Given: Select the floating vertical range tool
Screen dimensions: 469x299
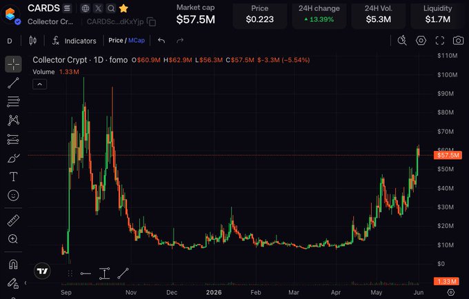Looking at the screenshot, I should click(x=104, y=274).
